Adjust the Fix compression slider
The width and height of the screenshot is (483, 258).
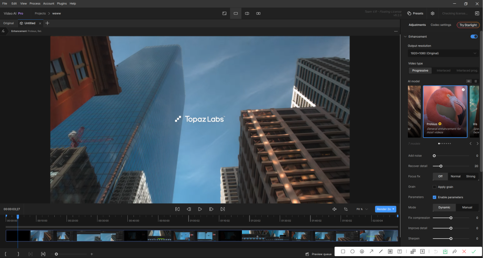(451, 218)
